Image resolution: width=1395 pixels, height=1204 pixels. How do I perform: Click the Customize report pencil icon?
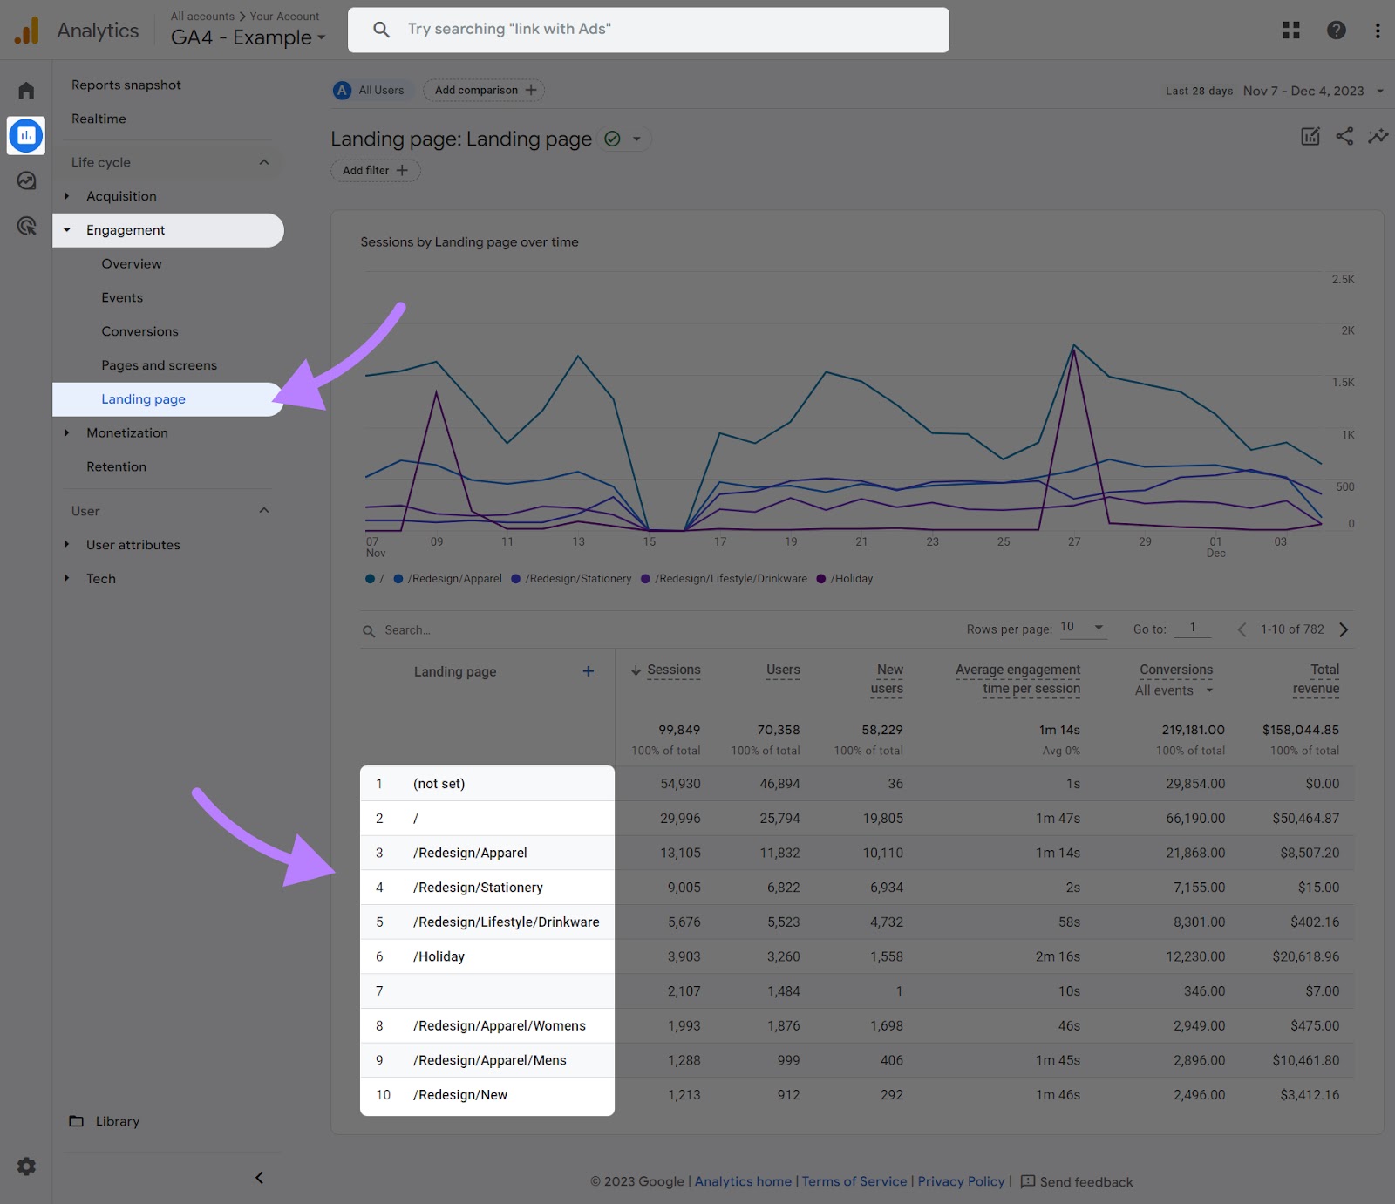[x=1310, y=136]
